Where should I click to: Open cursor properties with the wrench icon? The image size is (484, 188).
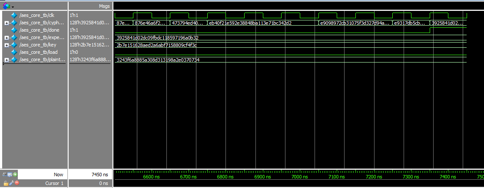coord(11,183)
